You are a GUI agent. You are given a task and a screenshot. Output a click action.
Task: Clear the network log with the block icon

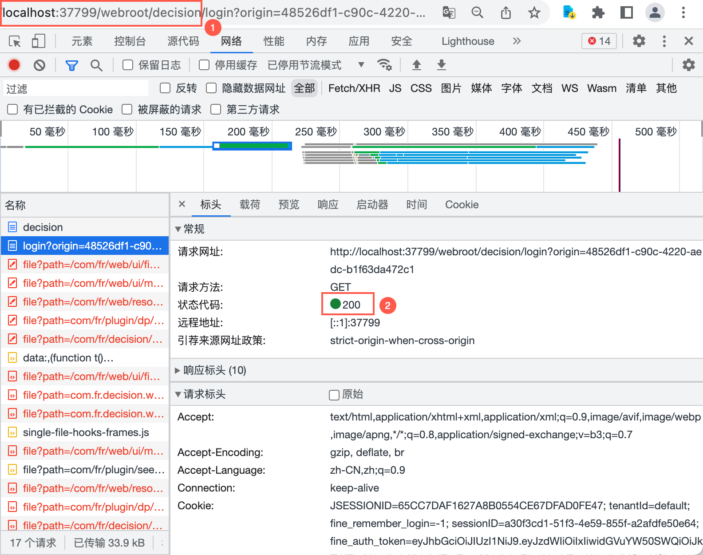[x=39, y=65]
